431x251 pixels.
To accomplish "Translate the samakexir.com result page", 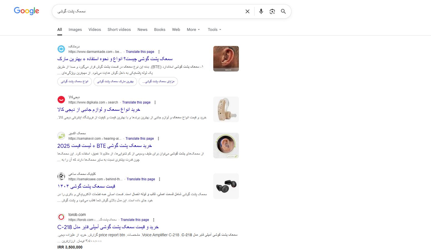I will point(140,139).
